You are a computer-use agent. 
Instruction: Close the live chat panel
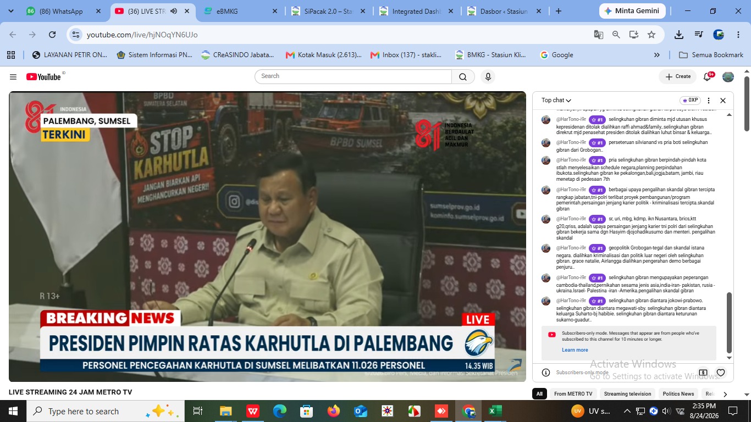point(723,101)
